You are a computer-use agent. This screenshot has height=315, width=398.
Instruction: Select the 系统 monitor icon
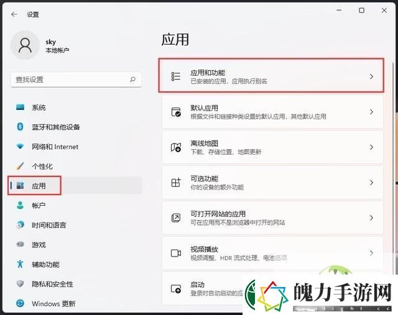point(20,107)
